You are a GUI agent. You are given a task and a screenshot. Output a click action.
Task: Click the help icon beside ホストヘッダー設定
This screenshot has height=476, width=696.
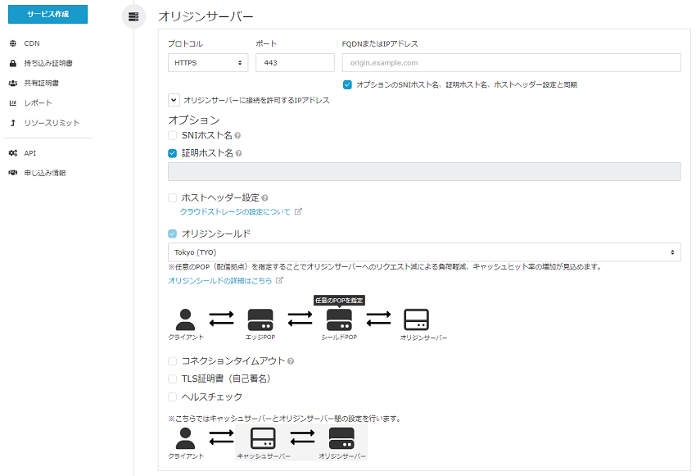265,197
